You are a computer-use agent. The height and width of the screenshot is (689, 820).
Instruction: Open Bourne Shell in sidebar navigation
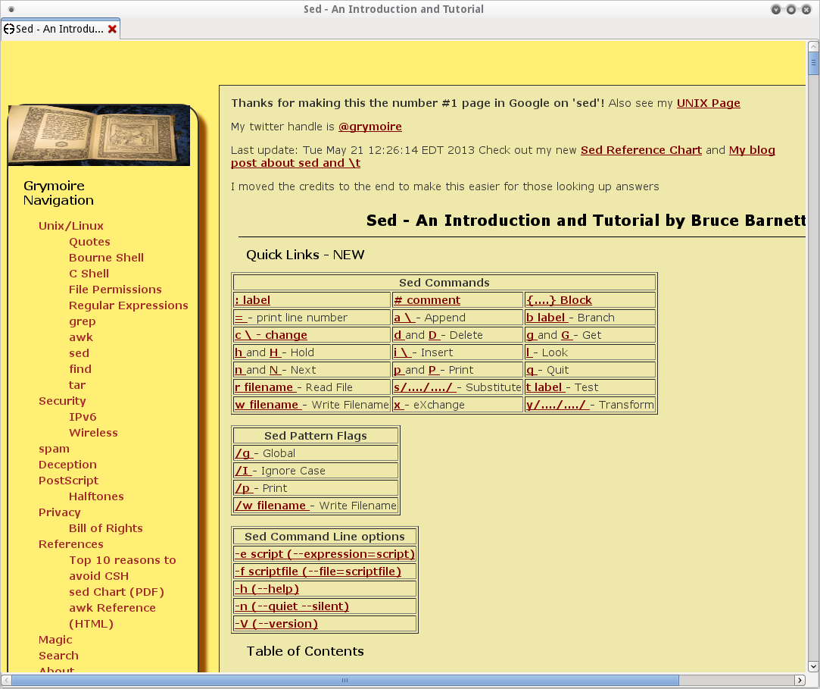(106, 258)
